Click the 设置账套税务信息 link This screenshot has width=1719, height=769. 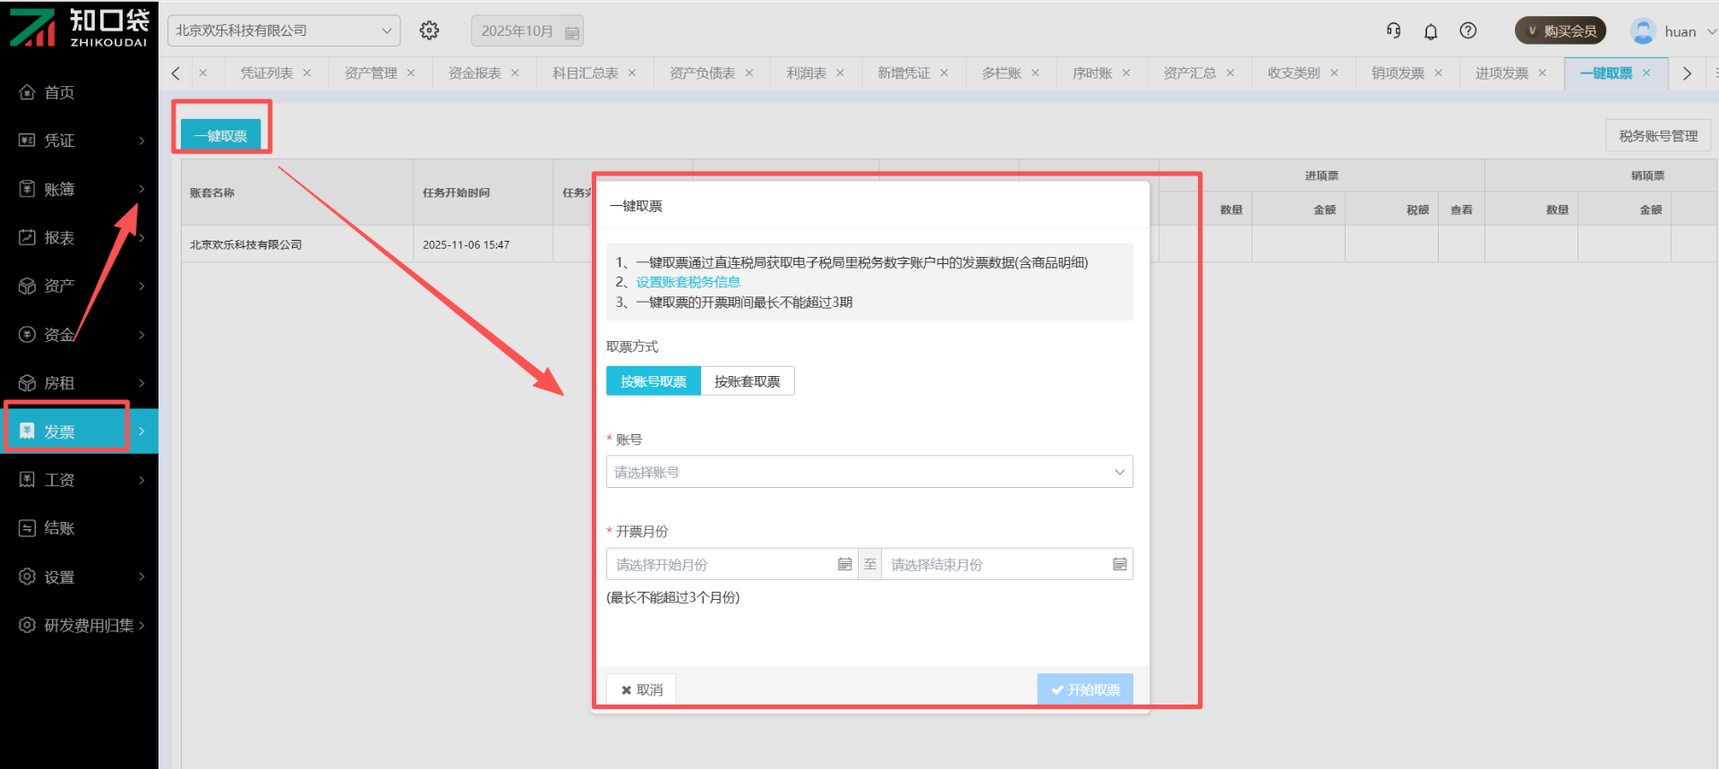coord(688,282)
